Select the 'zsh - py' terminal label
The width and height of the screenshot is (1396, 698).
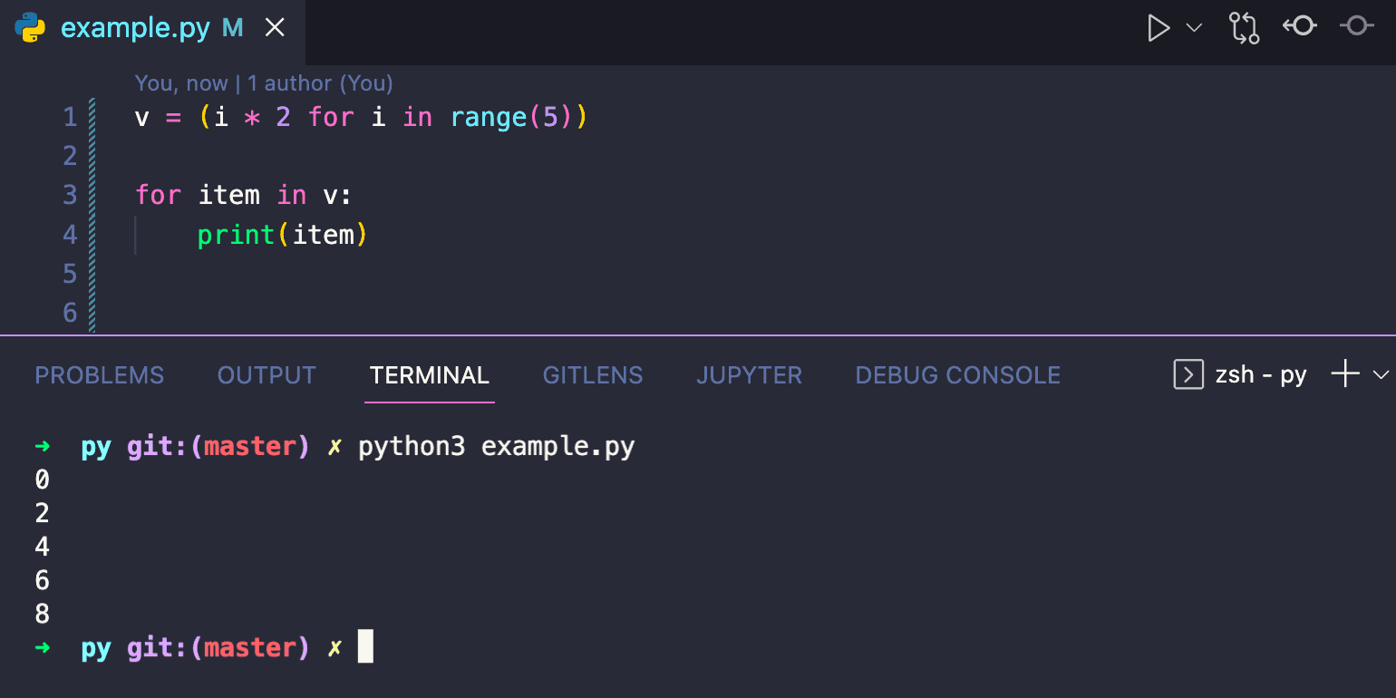pyautogui.click(x=1263, y=374)
